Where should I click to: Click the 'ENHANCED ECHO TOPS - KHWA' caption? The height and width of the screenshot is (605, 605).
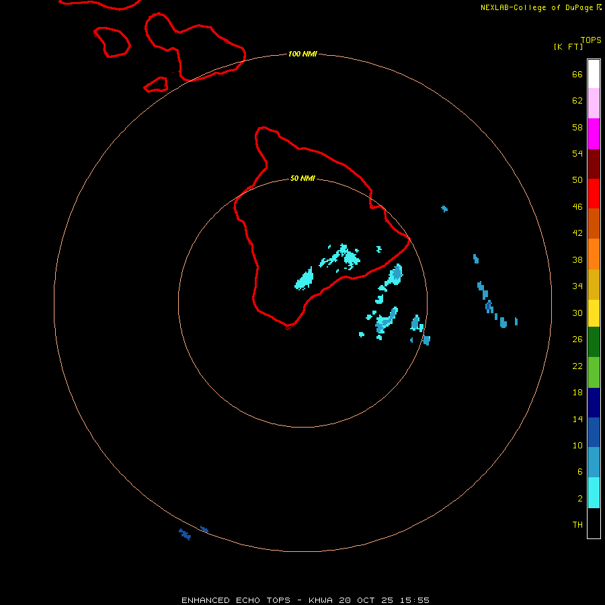[257, 600]
